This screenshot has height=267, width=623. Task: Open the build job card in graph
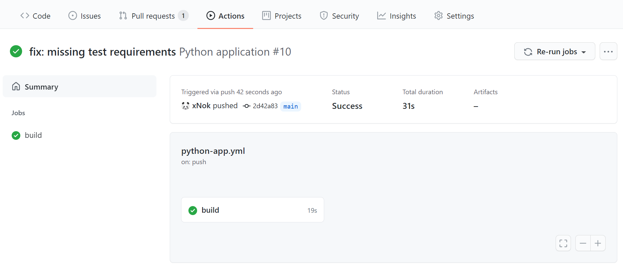(x=252, y=210)
